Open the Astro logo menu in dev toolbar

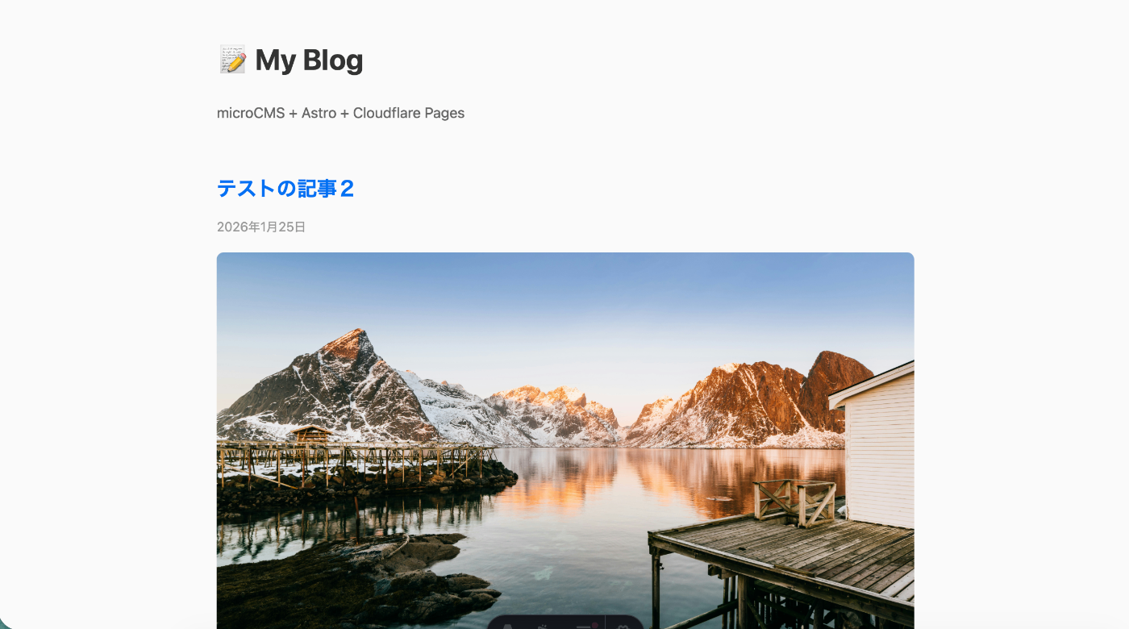pos(508,627)
